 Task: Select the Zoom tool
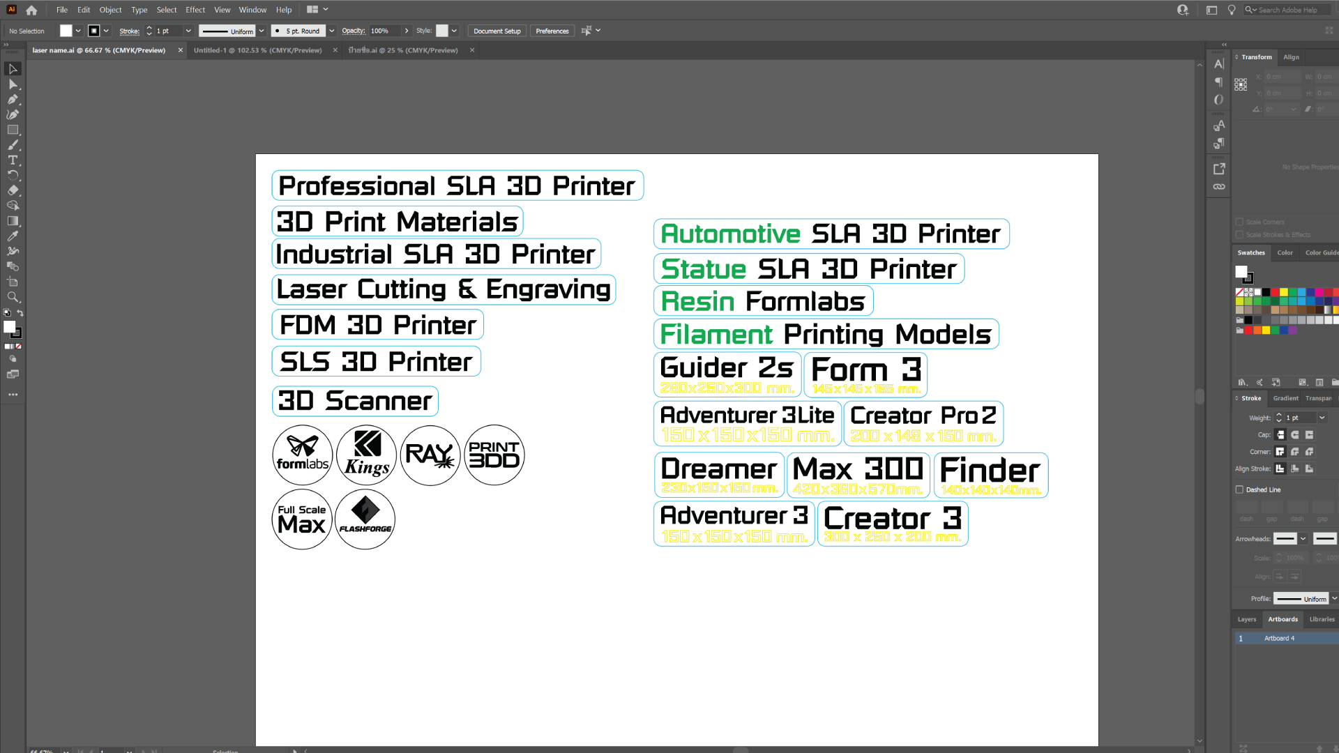(13, 297)
